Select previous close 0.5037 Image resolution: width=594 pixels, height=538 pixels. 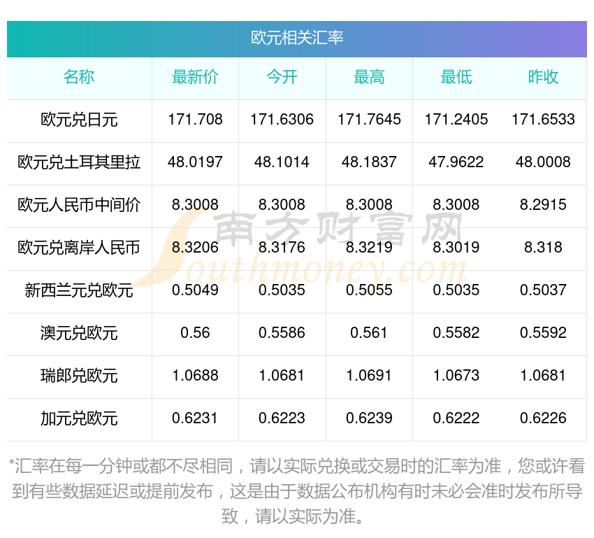point(543,290)
